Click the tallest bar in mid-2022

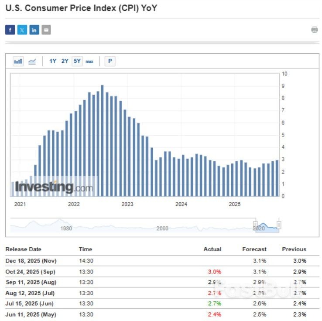point(103,140)
